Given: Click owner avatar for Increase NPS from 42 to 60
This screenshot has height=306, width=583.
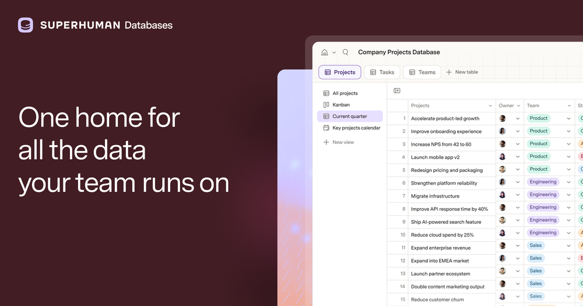Looking at the screenshot, I should coord(503,144).
